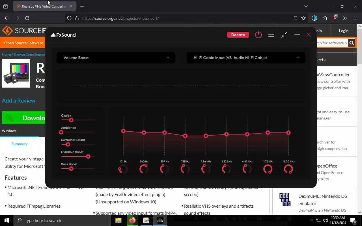Click the Surround Sound slider handle

click(x=68, y=144)
